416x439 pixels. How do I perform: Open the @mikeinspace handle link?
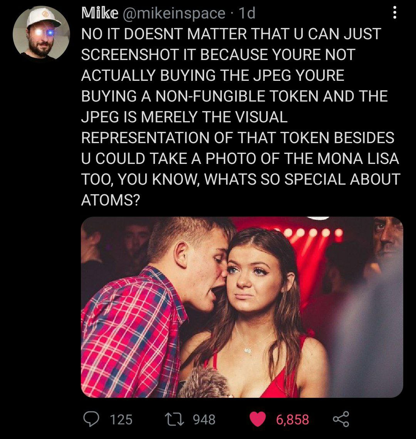[x=174, y=14]
